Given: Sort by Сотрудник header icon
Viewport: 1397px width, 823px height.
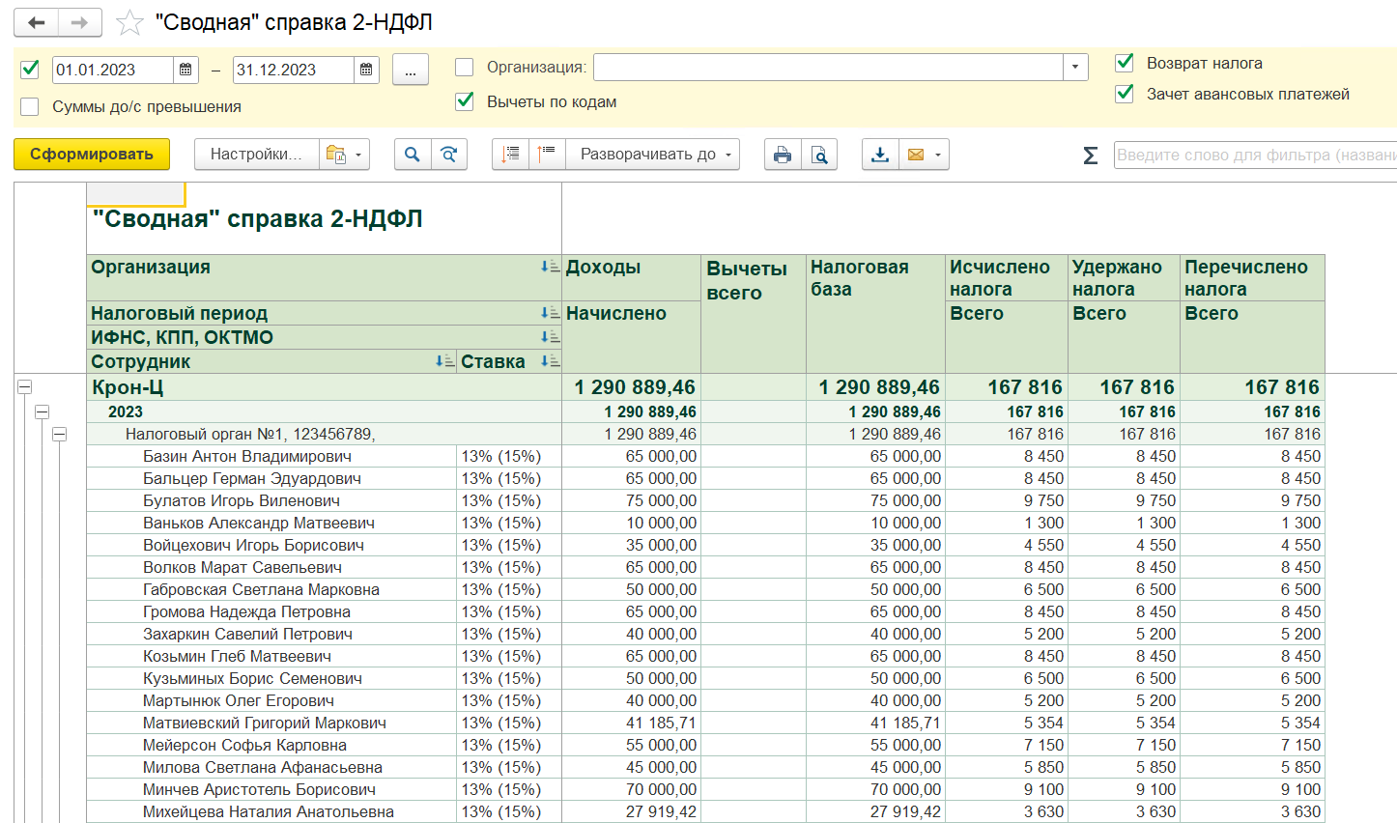Looking at the screenshot, I should click(444, 361).
